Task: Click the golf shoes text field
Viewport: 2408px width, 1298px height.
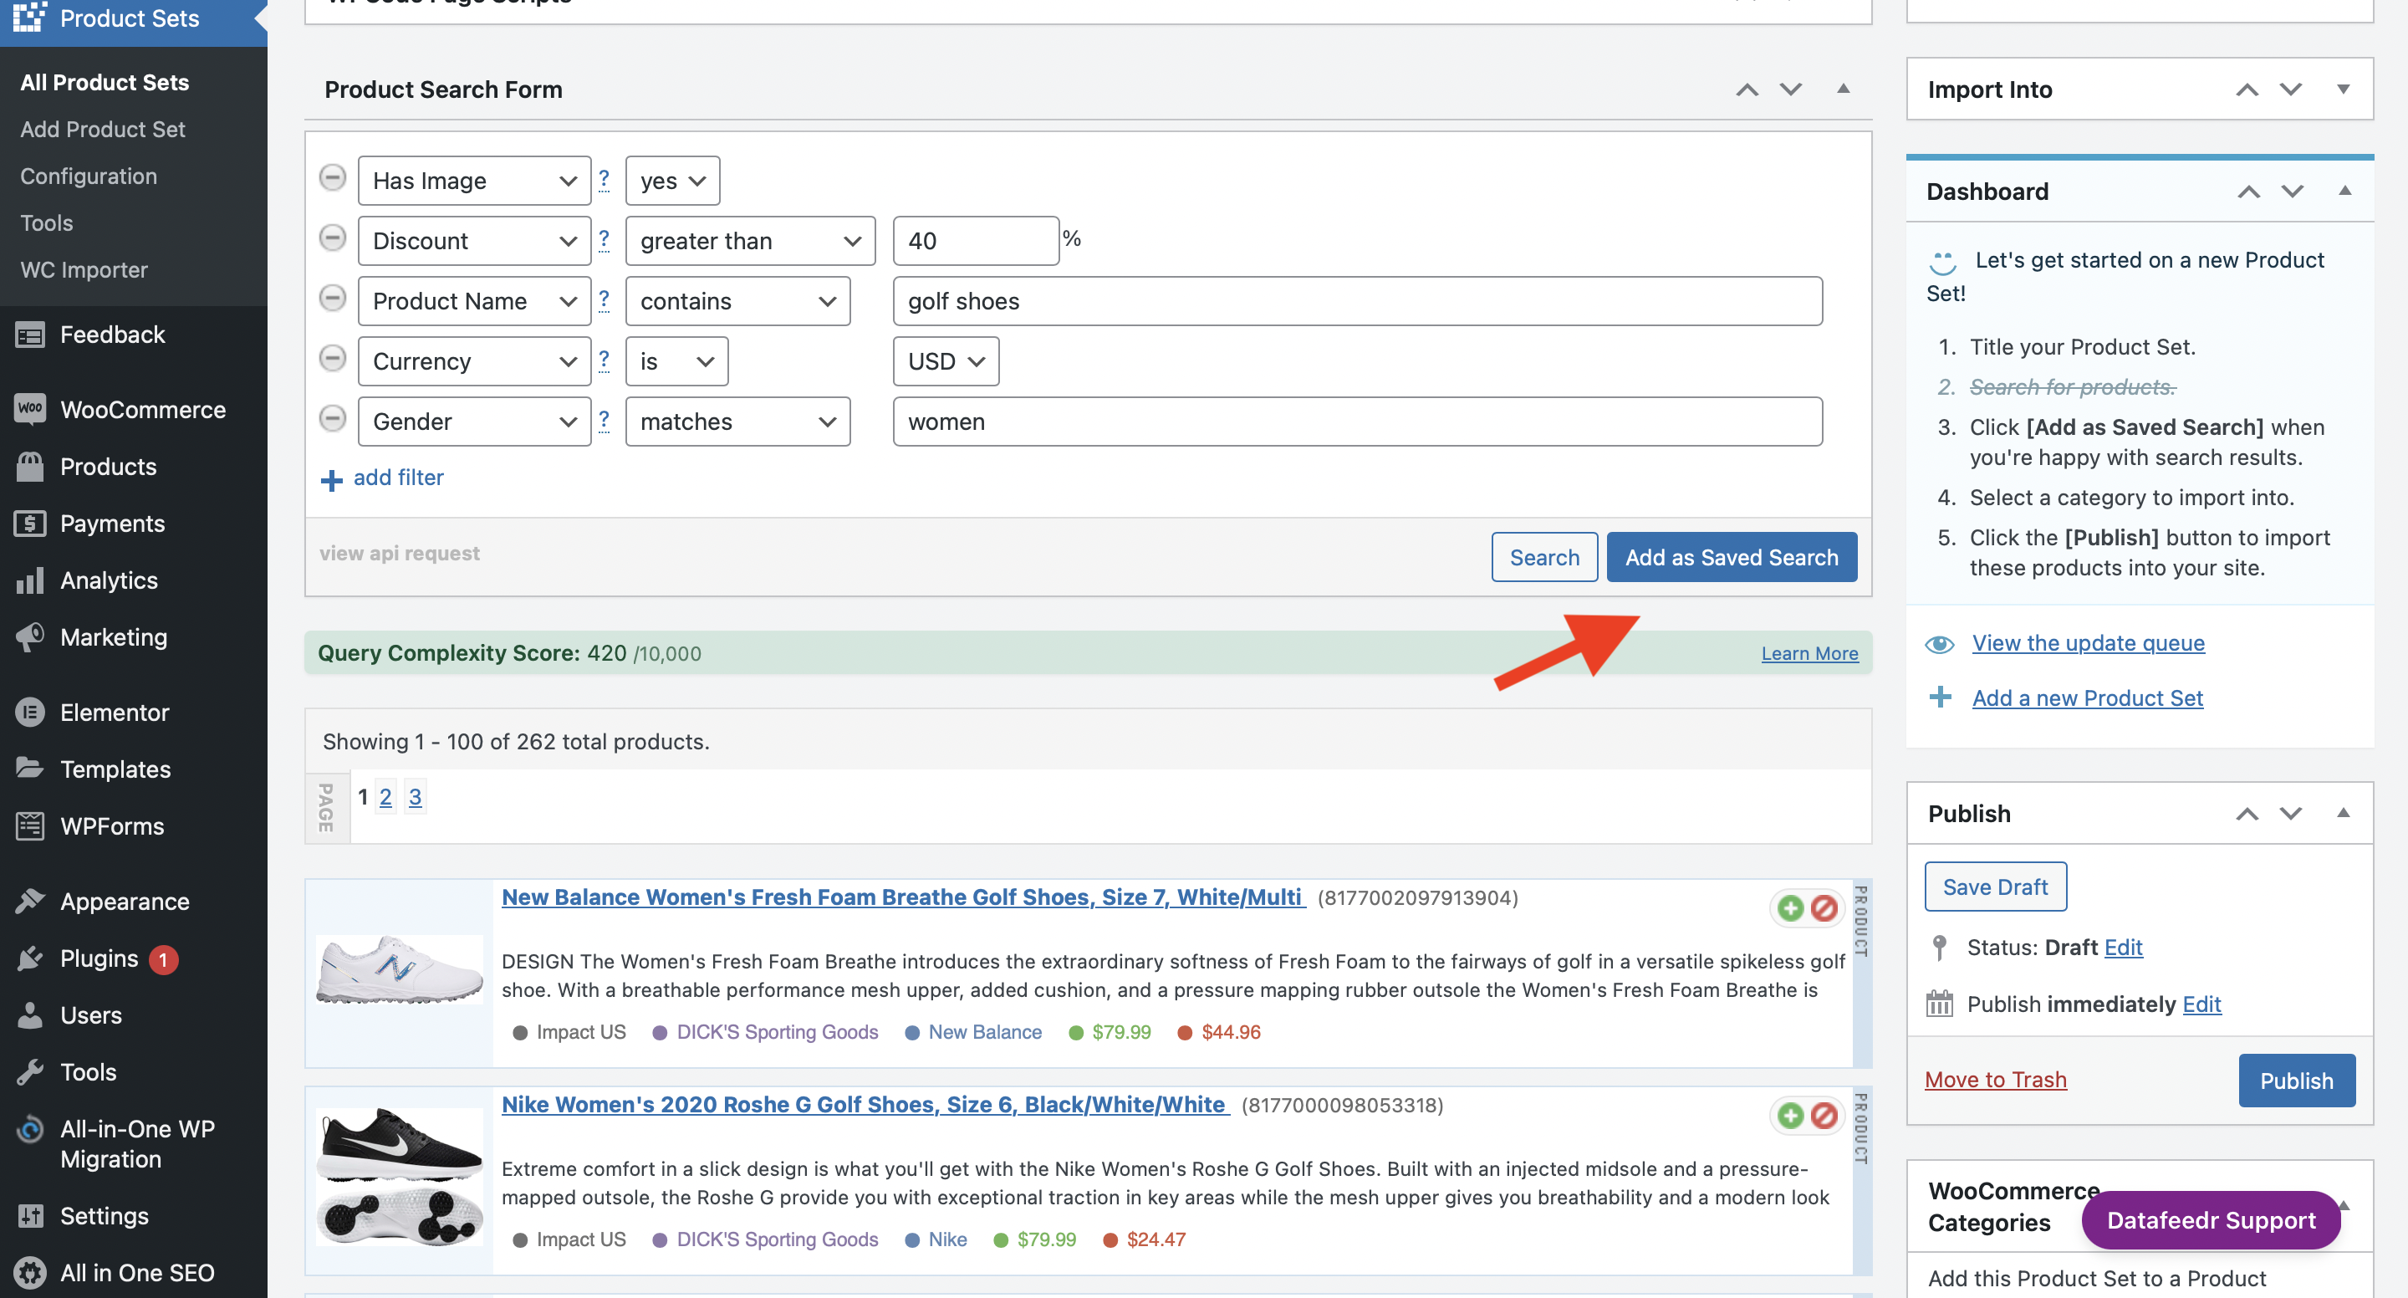Action: pos(1356,301)
